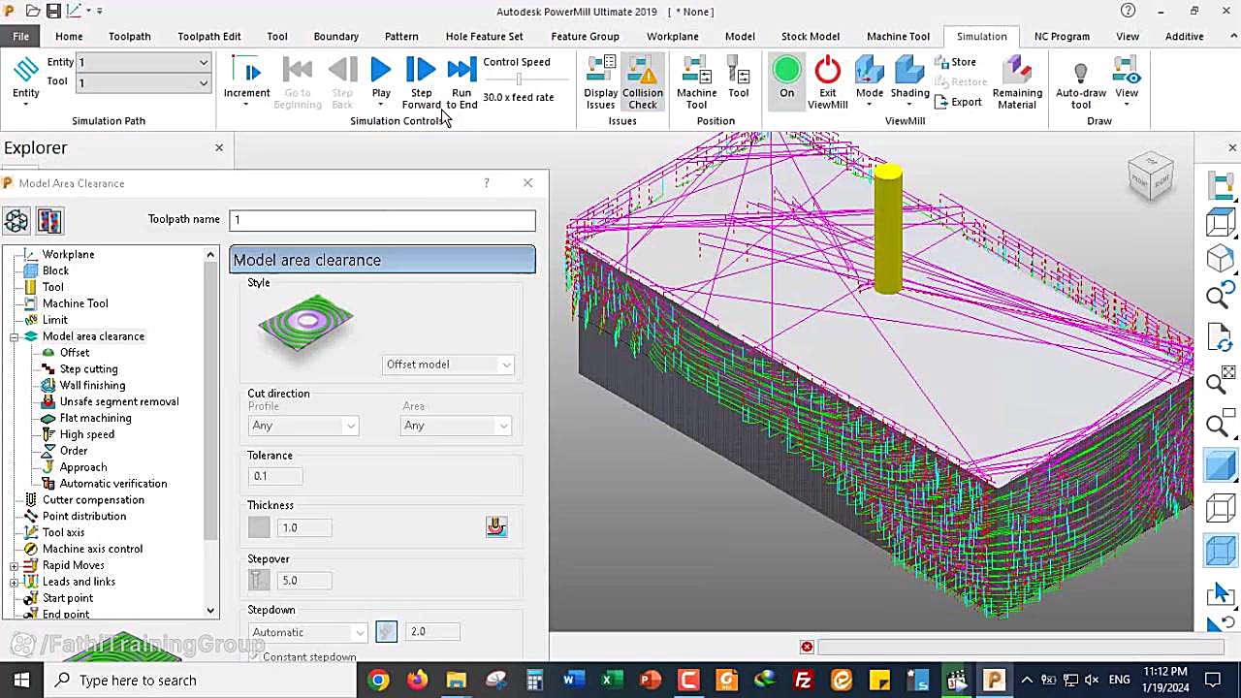Click the component thickness icon beside Thickness
The image size is (1241, 698).
click(x=496, y=526)
